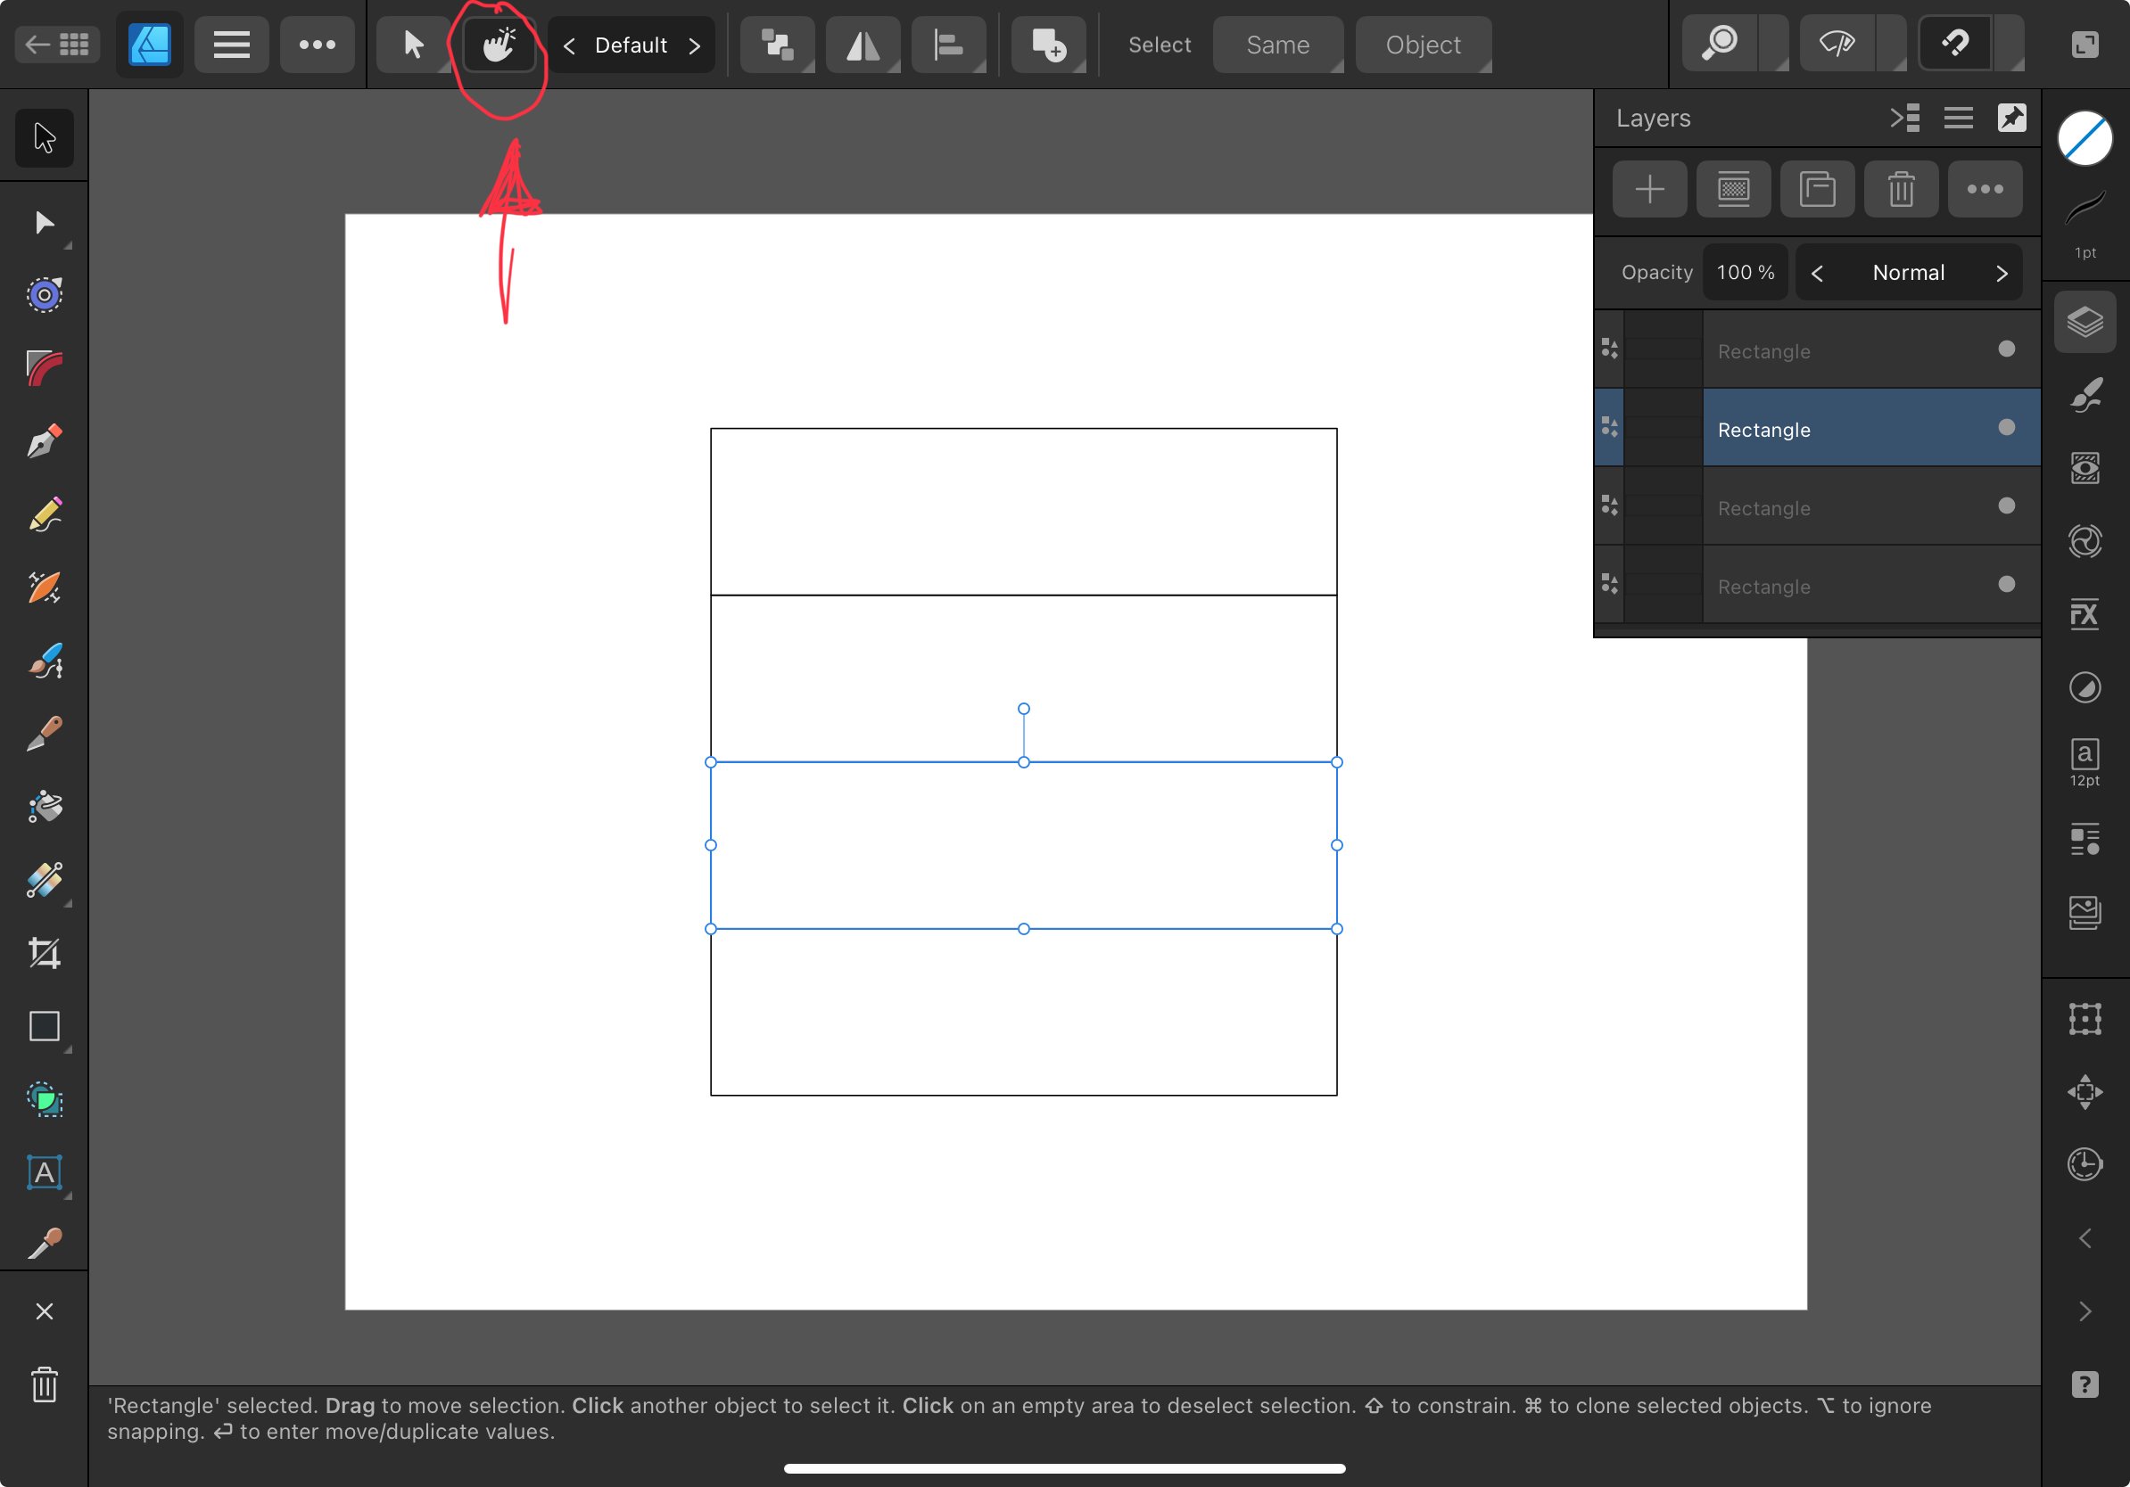Select the Fill bucket tool
This screenshot has height=1487, width=2130.
[44, 807]
